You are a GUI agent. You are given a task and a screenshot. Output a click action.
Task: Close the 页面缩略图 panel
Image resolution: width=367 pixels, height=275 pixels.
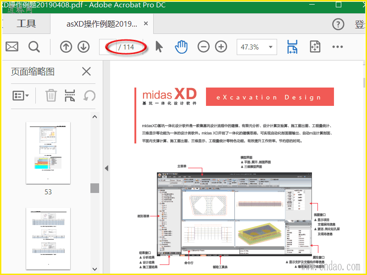pos(86,71)
